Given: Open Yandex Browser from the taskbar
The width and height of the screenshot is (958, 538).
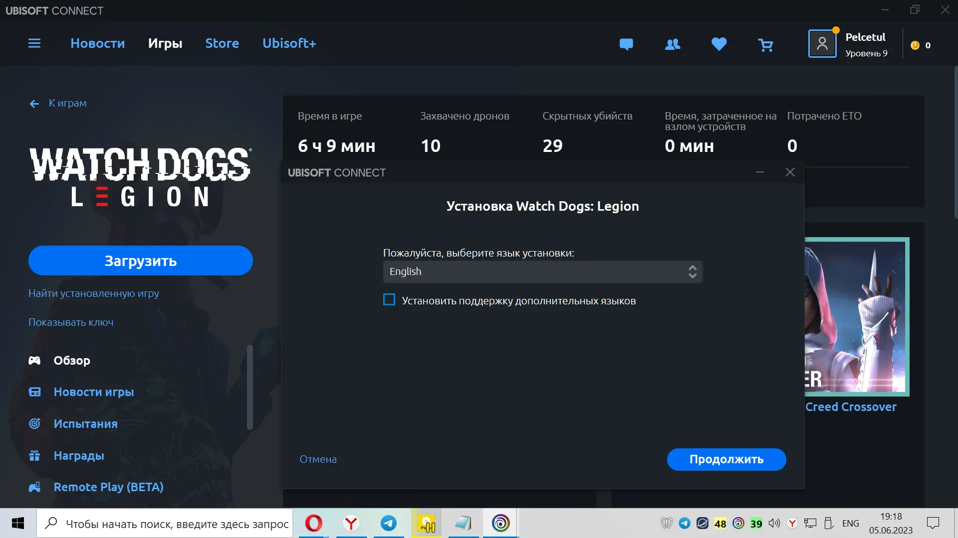Looking at the screenshot, I should tap(351, 523).
